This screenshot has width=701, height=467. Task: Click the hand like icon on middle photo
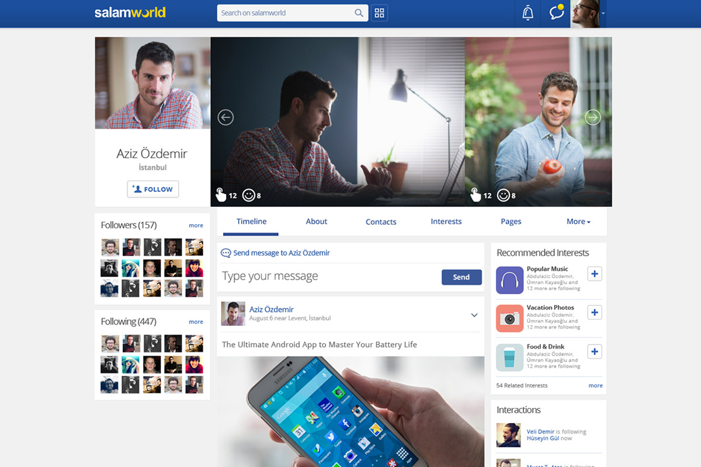[x=221, y=194]
